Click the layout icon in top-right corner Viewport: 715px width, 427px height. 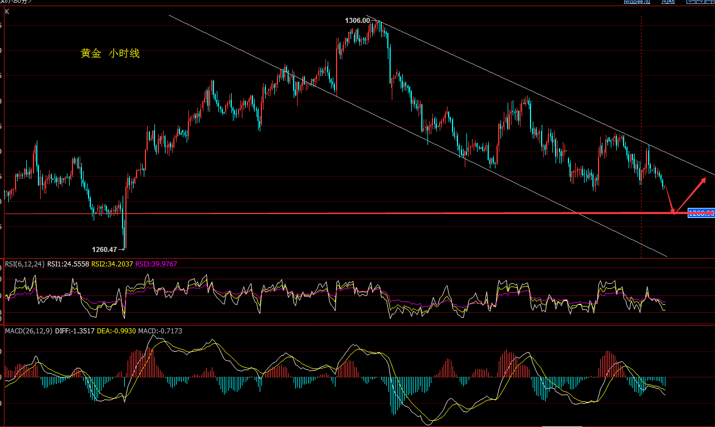click(709, 2)
